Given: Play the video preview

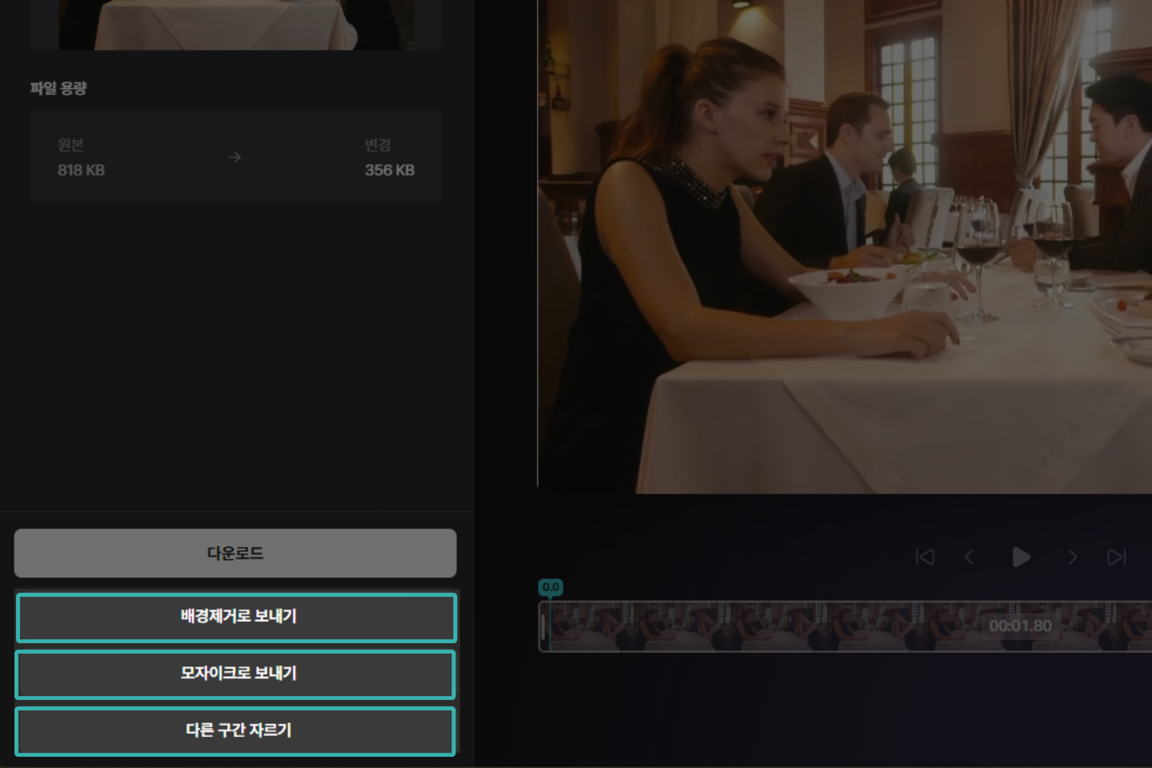Looking at the screenshot, I should click(x=1021, y=557).
